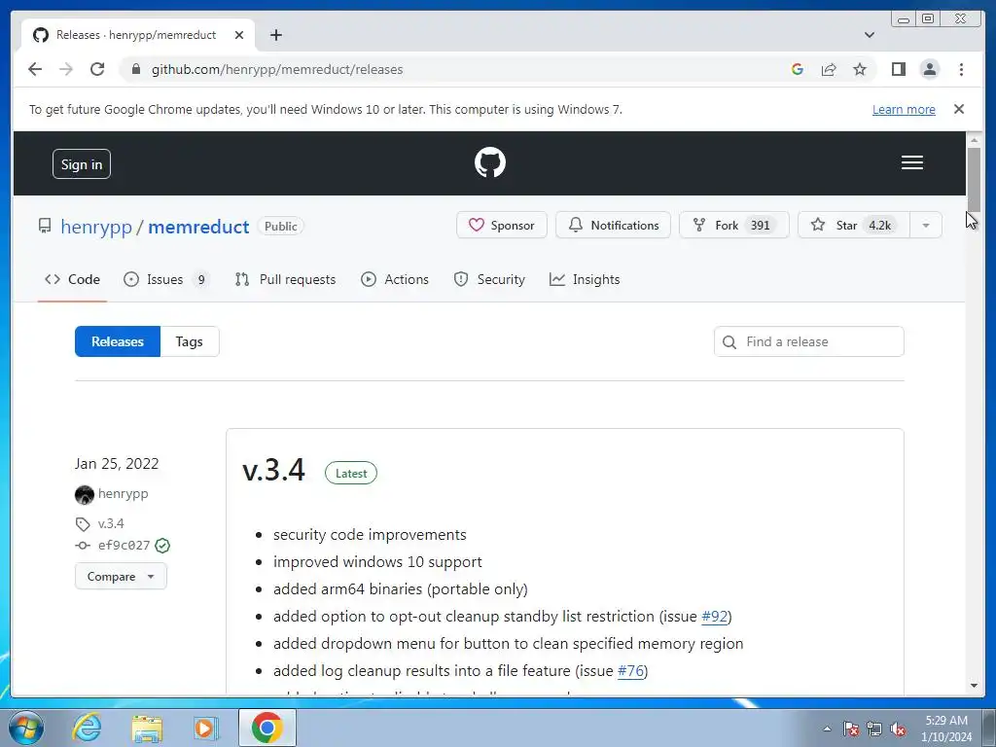The image size is (996, 747).
Task: Click the page scrollbar thumb
Action: [974, 179]
